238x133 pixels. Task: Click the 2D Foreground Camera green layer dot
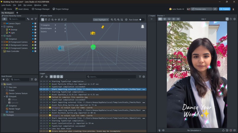pos(33,48)
